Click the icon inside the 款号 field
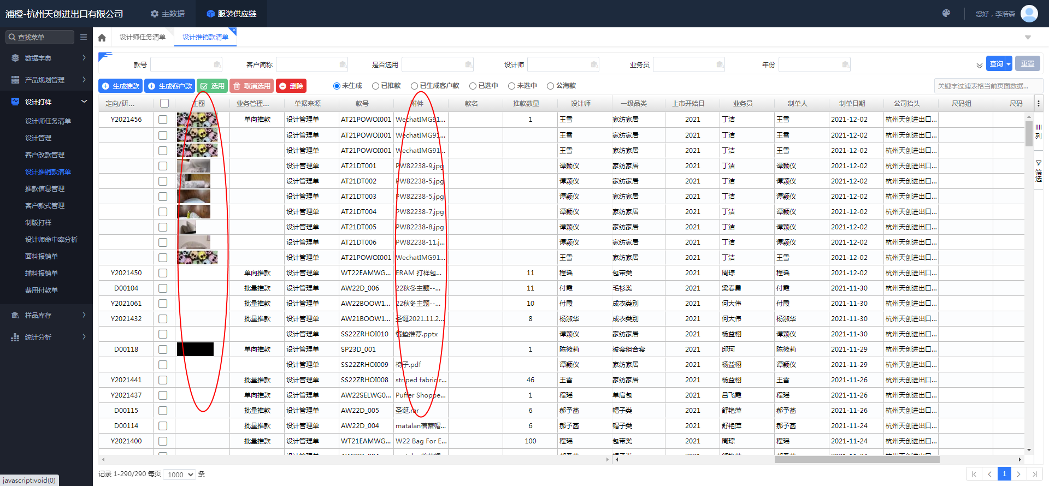The width and height of the screenshot is (1049, 486). click(x=217, y=64)
